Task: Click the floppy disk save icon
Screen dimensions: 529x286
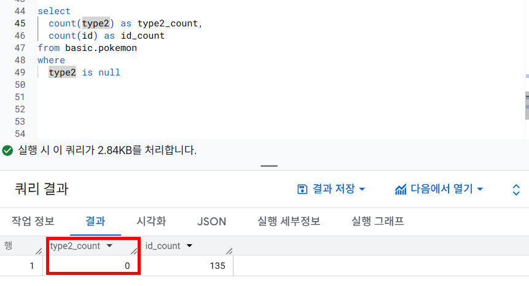Action: pyautogui.click(x=302, y=189)
